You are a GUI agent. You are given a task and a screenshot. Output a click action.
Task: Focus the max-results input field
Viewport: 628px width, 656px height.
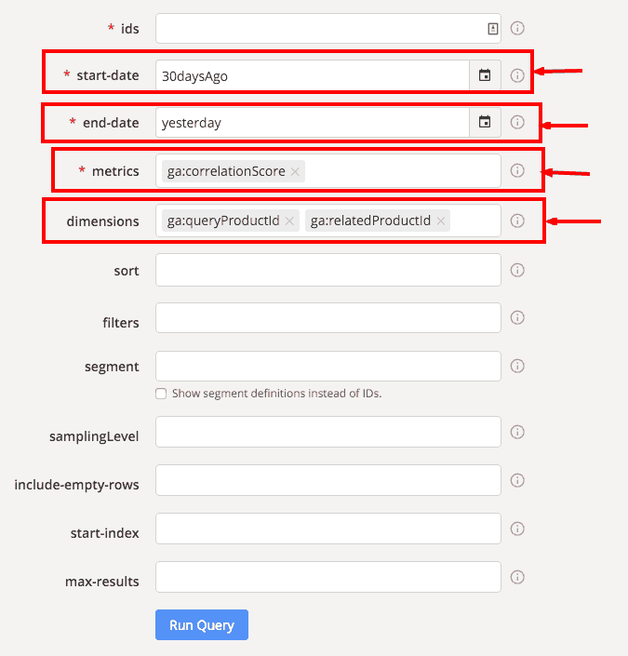tap(328, 577)
